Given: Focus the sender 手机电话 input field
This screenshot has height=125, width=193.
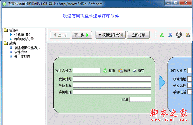Looking at the screenshot, I should click(x=112, y=92).
